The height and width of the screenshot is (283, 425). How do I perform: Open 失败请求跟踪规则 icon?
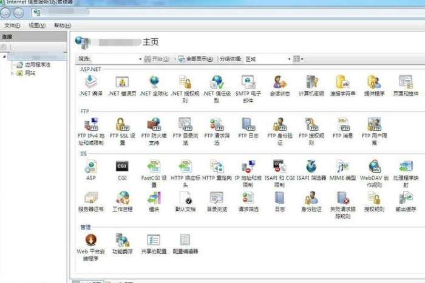point(343,205)
